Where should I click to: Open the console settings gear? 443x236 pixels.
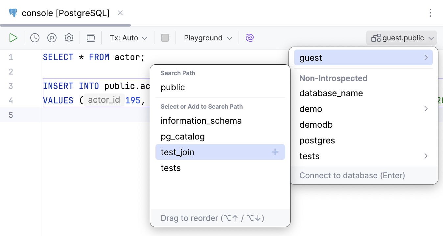pos(69,37)
